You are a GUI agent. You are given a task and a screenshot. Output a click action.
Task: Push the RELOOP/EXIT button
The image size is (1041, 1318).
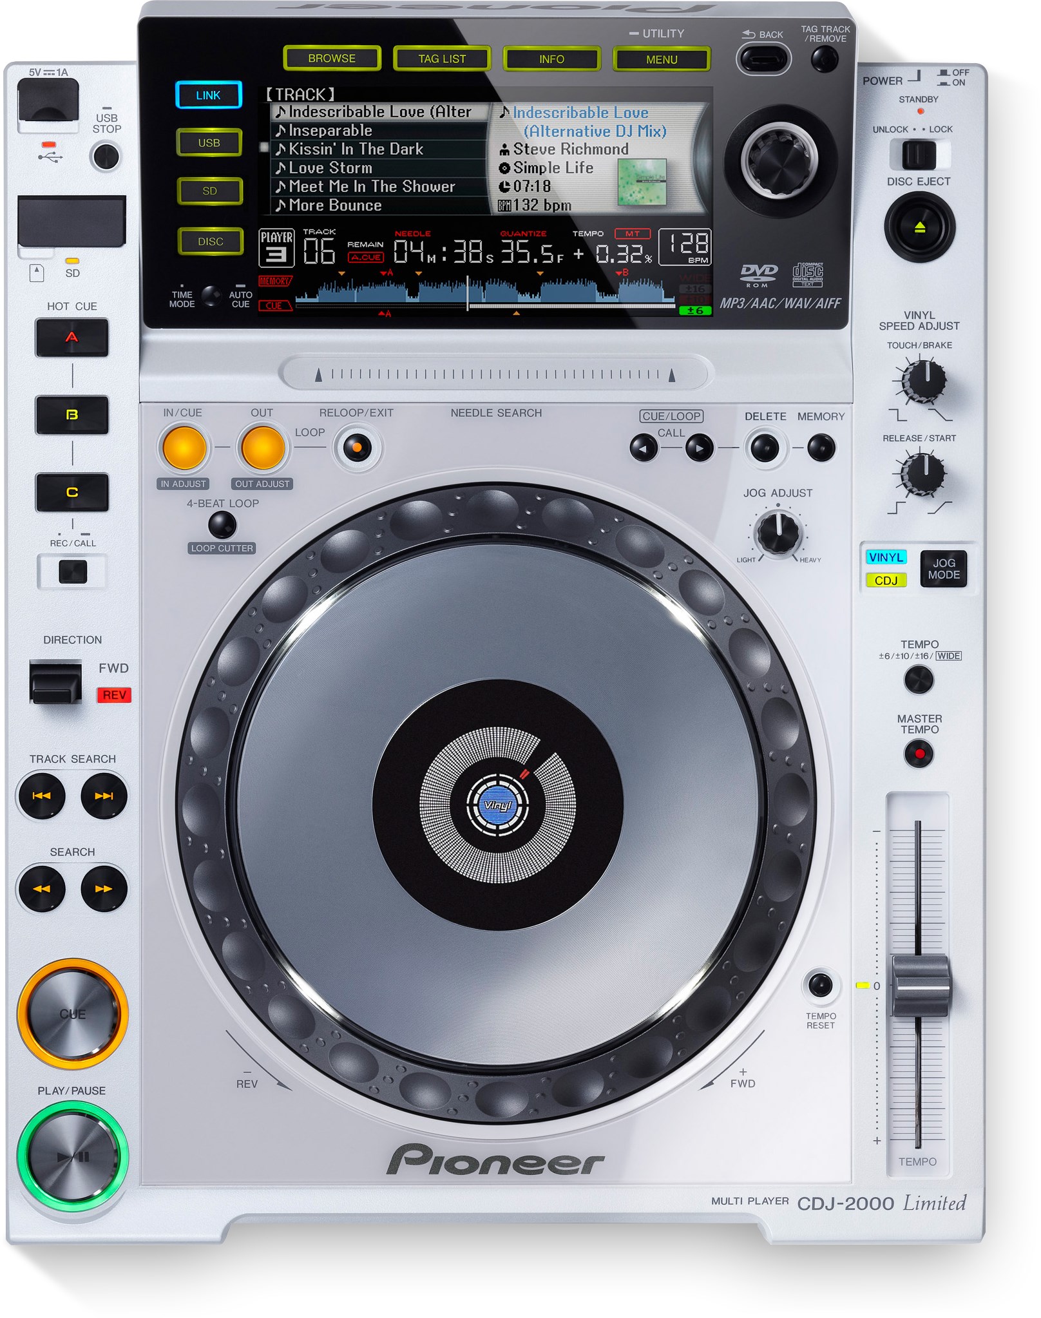pyautogui.click(x=358, y=448)
